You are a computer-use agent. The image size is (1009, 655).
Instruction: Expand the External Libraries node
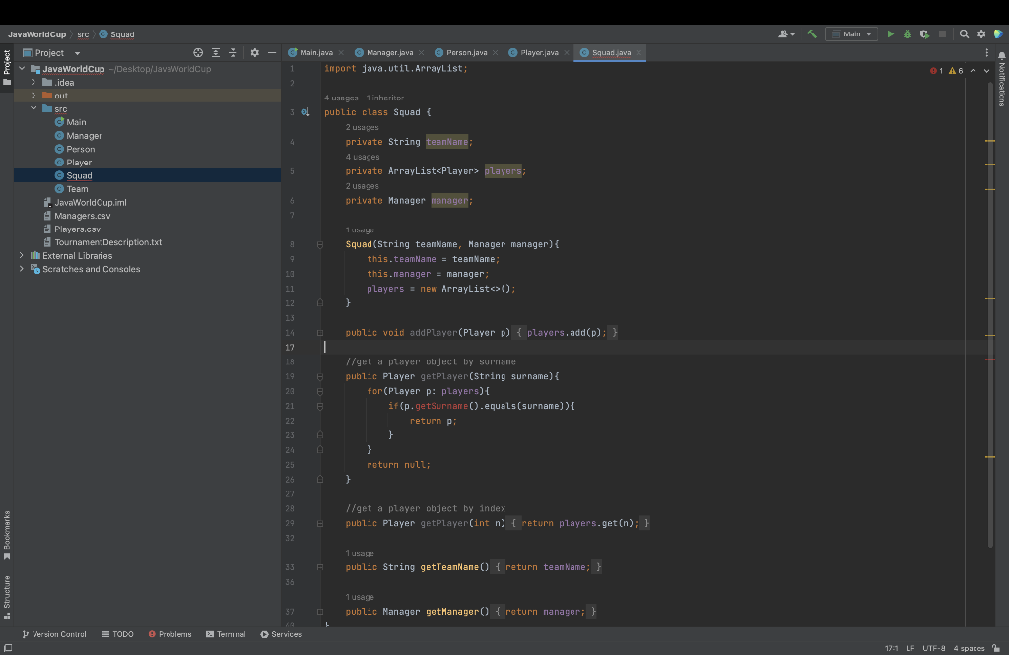pyautogui.click(x=21, y=254)
